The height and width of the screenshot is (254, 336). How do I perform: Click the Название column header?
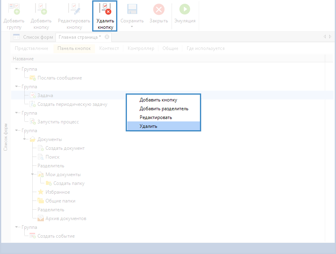[x=23, y=59]
